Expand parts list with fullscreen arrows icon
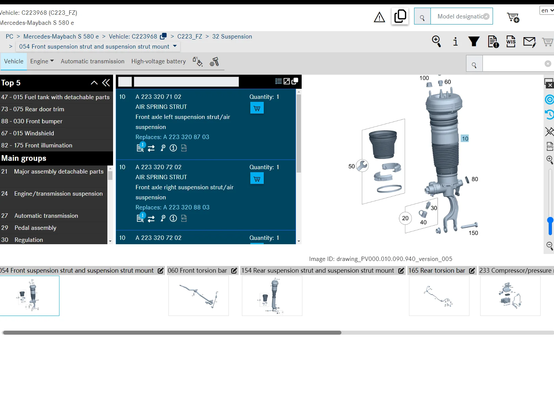 287,81
